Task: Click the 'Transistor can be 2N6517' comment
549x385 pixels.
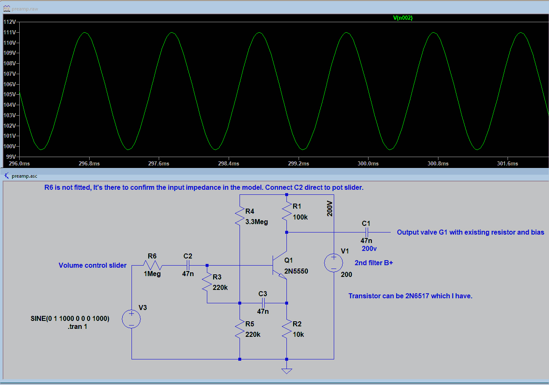Action: point(410,296)
